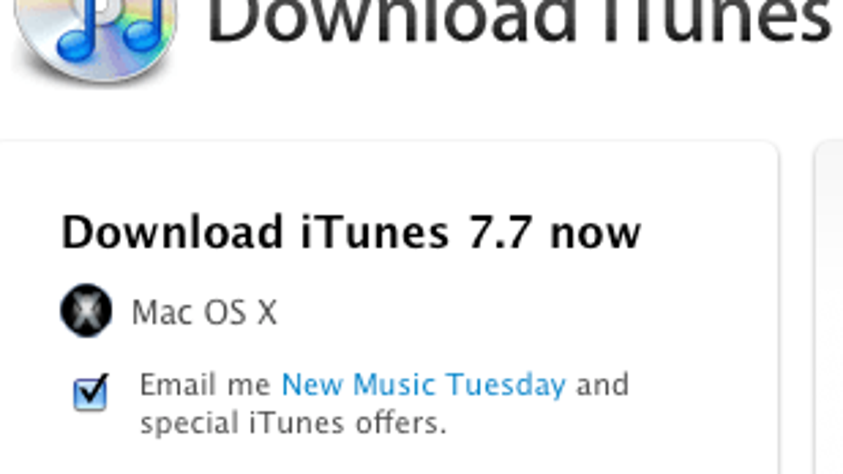The height and width of the screenshot is (474, 843).
Task: Click the "Download iTunes" page title
Action: pyautogui.click(x=519, y=22)
